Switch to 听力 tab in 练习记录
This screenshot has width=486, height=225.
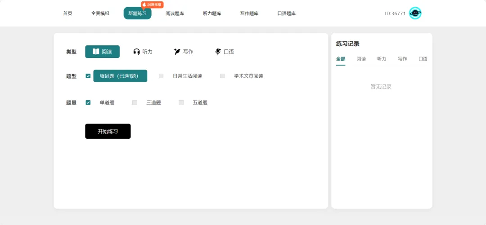pyautogui.click(x=382, y=59)
